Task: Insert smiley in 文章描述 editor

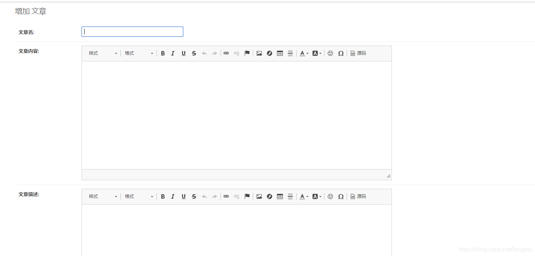Action: pyautogui.click(x=330, y=196)
